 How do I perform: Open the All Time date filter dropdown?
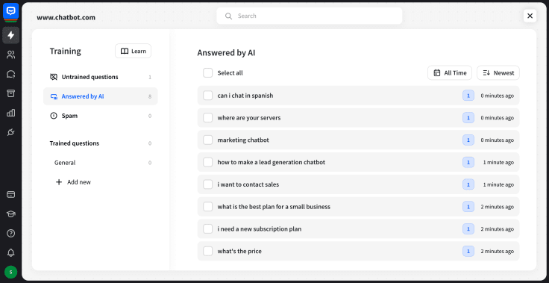(450, 73)
